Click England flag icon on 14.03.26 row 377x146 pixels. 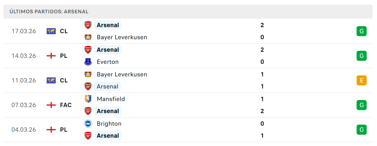pos(51,56)
